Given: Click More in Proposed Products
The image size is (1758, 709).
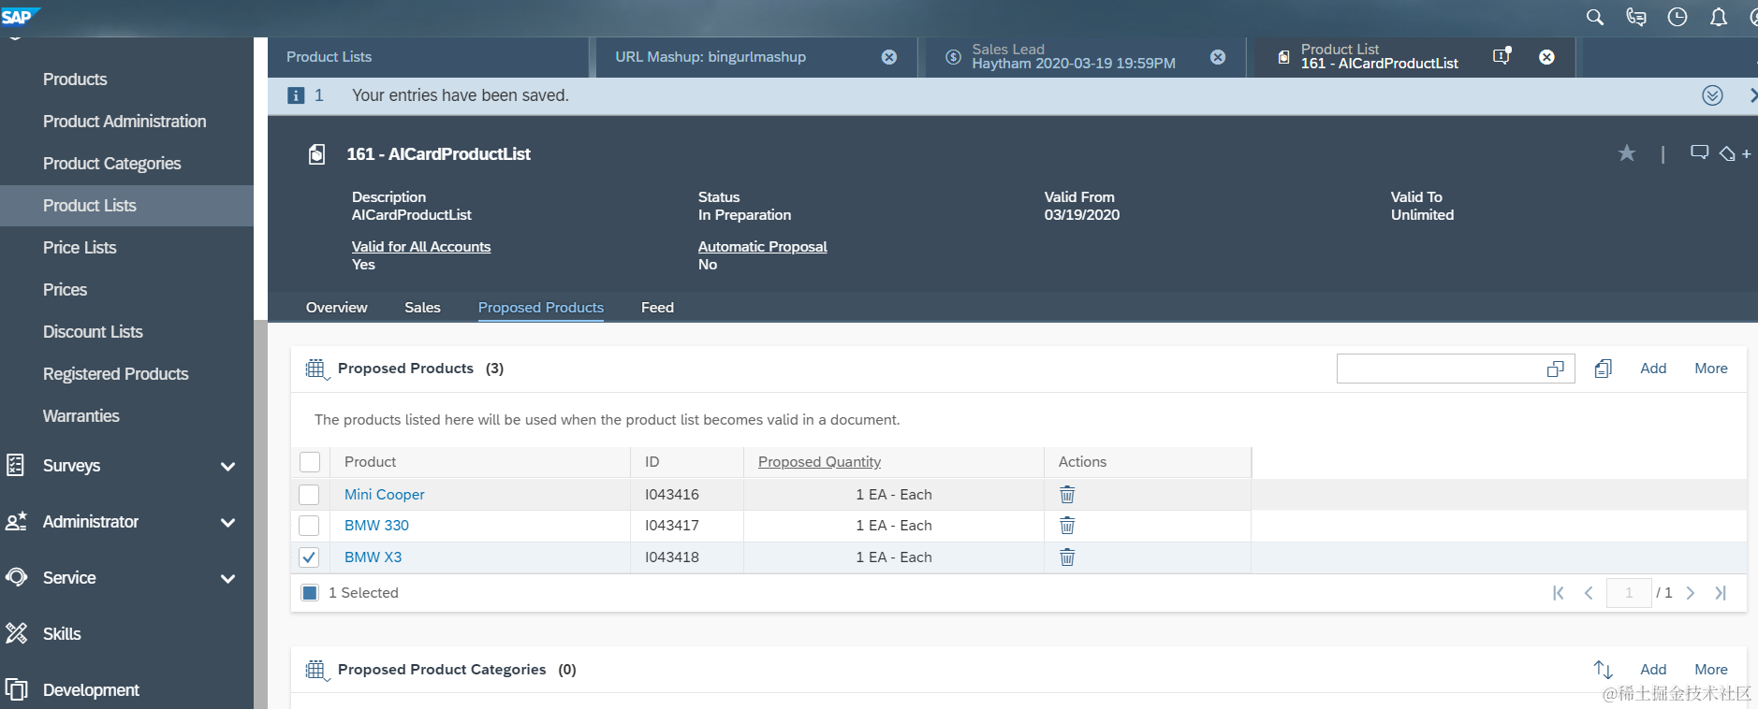Looking at the screenshot, I should coord(1711,369).
